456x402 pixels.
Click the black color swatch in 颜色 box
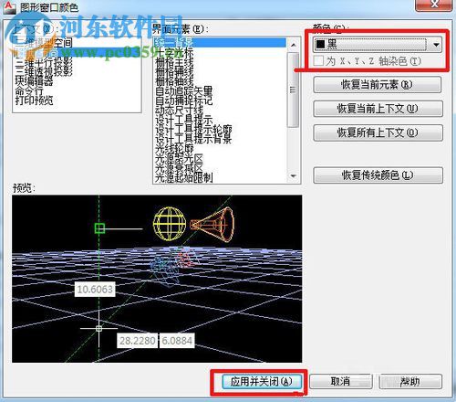pos(320,44)
